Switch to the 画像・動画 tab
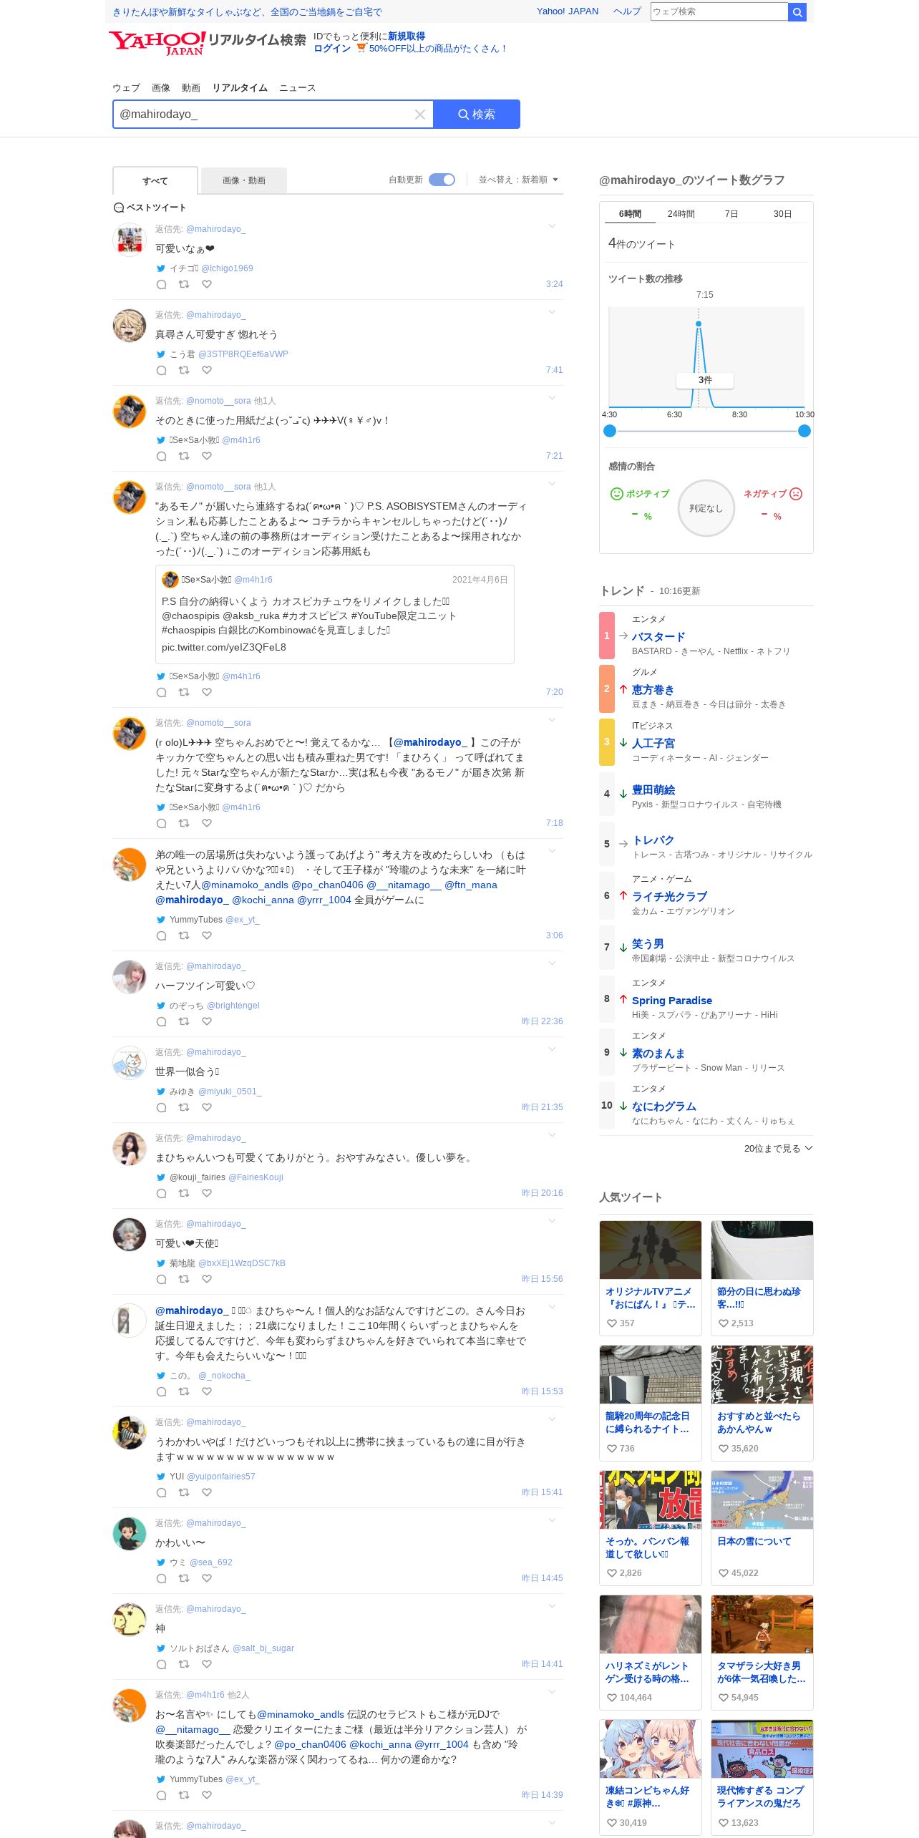 coord(244,180)
